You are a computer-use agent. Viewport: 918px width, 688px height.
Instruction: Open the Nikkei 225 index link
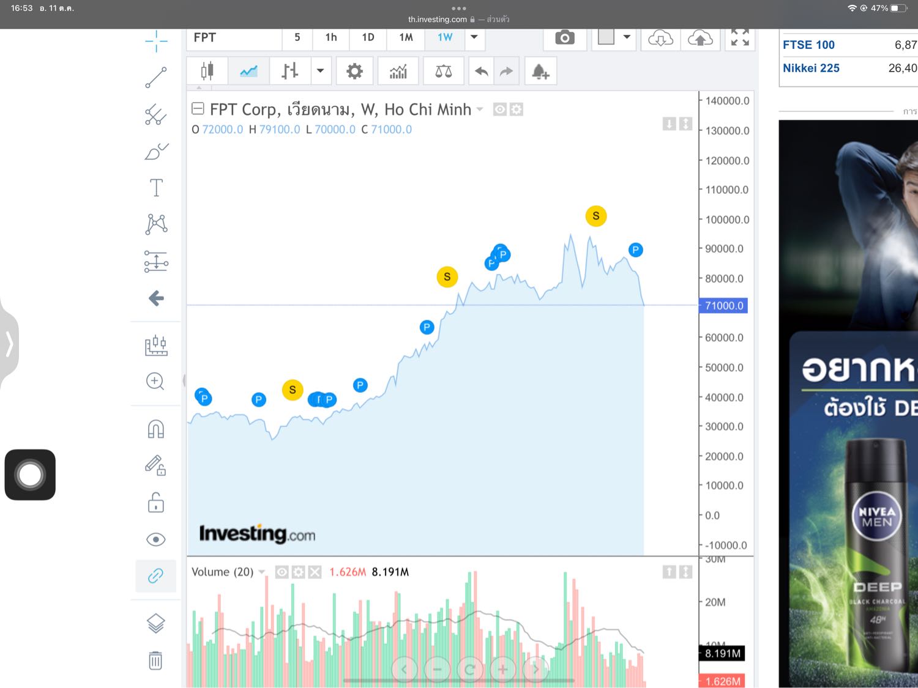point(811,68)
